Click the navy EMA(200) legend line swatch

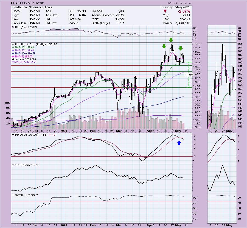(x=13, y=54)
